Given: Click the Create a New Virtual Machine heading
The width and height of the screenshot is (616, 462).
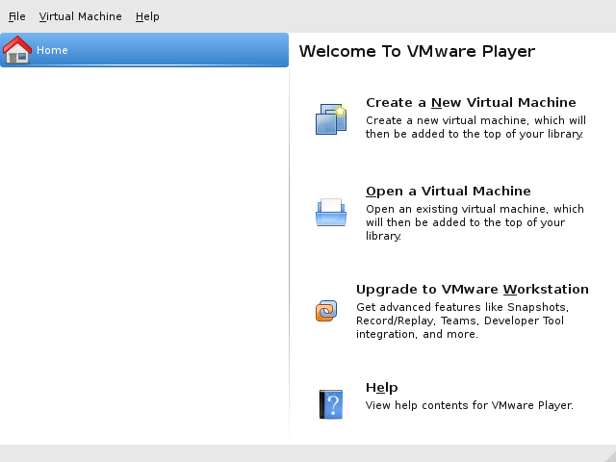Looking at the screenshot, I should [x=471, y=103].
